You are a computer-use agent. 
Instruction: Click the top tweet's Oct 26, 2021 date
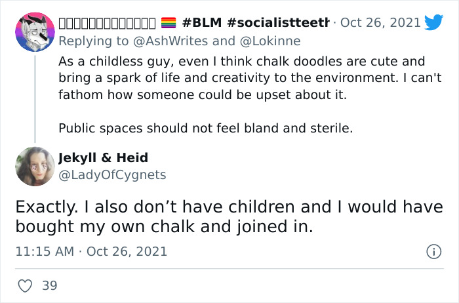pos(381,23)
